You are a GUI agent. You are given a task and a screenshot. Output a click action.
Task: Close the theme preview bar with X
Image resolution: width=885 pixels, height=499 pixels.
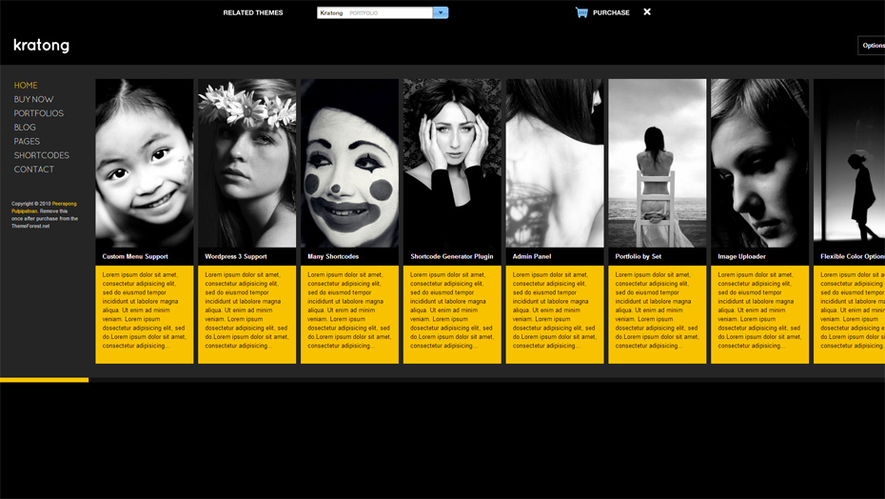pyautogui.click(x=647, y=11)
